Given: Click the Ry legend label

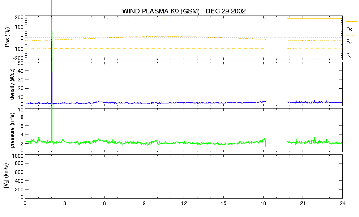Looking at the screenshot, I should coord(349,42).
